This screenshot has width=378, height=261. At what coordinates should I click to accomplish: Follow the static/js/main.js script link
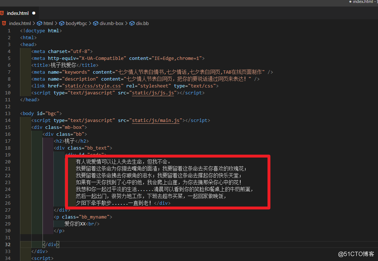(x=156, y=121)
